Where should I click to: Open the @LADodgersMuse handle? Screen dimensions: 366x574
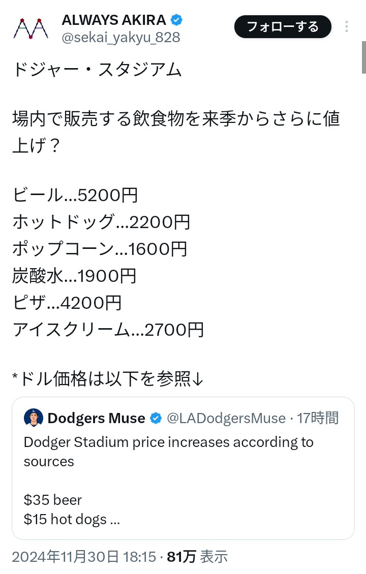tap(226, 419)
